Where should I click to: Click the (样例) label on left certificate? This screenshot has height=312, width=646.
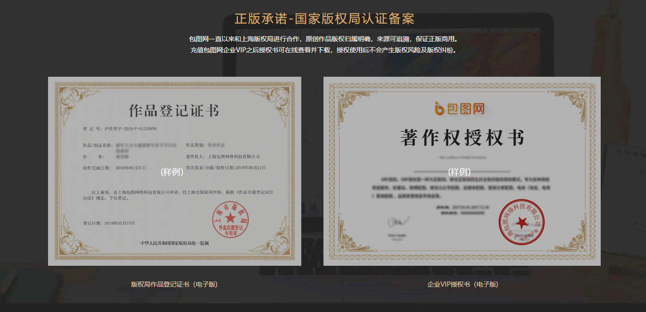[172, 172]
